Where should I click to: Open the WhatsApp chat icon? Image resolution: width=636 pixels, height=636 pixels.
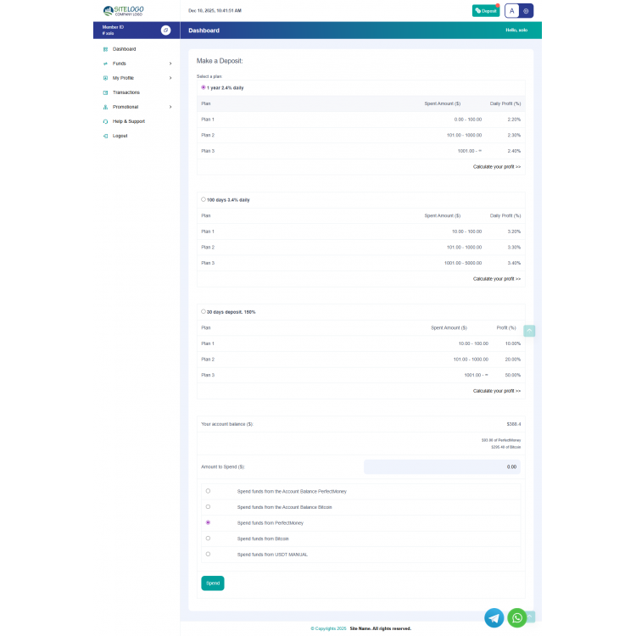tap(516, 618)
